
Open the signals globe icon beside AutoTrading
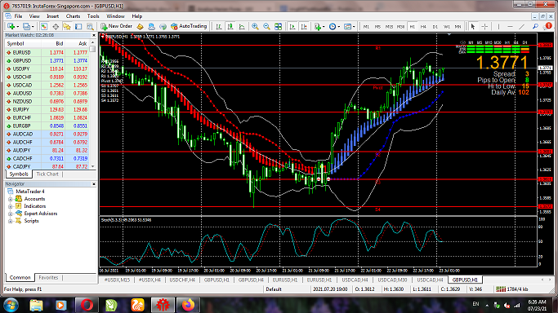coord(163,26)
